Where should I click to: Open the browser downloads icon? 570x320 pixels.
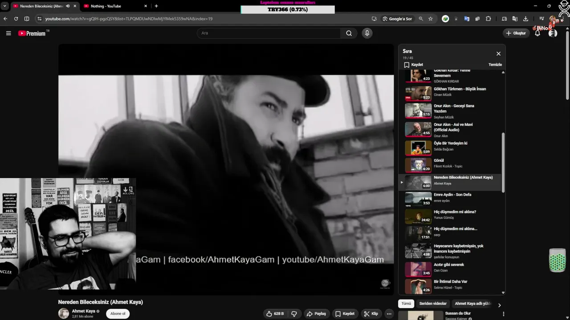[525, 19]
